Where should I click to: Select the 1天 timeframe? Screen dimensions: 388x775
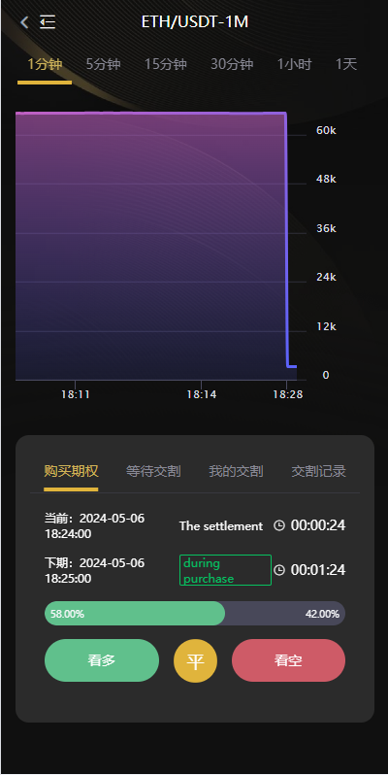[x=346, y=64]
